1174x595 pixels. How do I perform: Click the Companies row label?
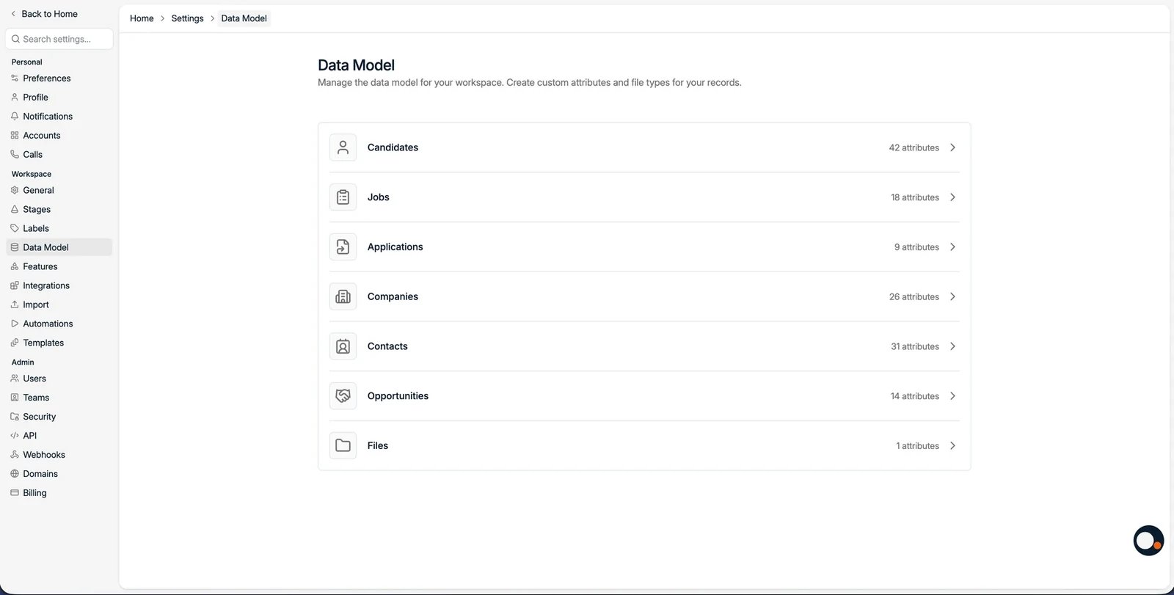pyautogui.click(x=393, y=296)
